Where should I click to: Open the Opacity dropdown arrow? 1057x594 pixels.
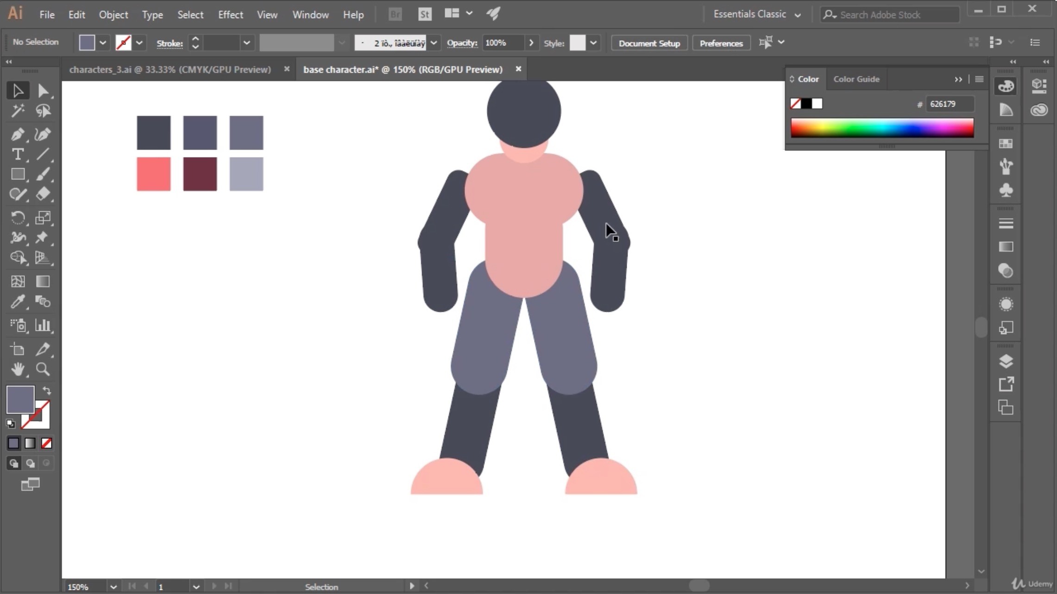pos(531,43)
